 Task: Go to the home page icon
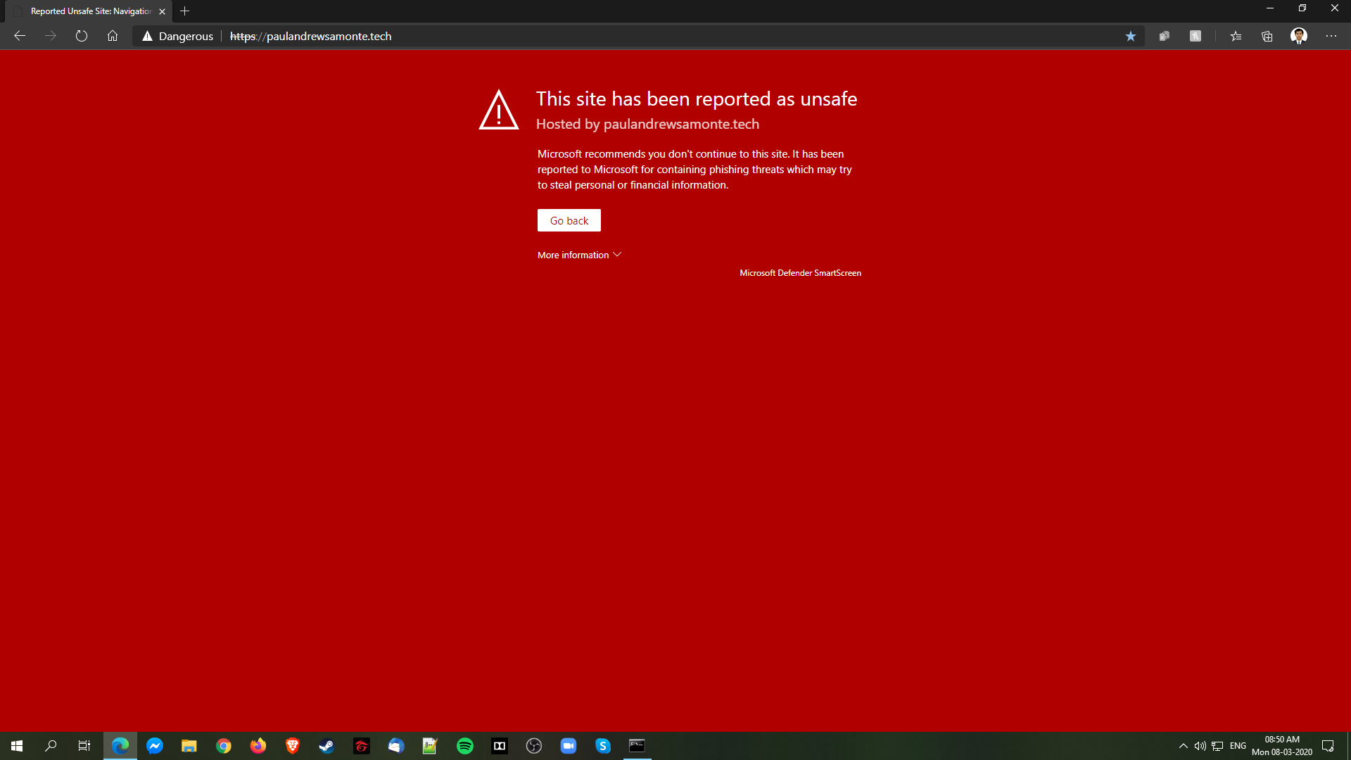pyautogui.click(x=113, y=36)
